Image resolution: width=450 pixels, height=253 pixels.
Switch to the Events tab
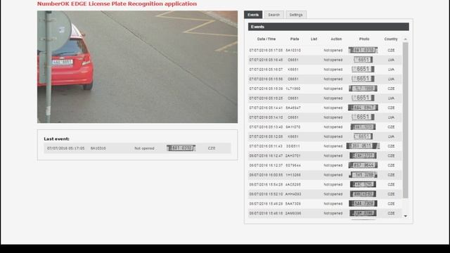253,15
